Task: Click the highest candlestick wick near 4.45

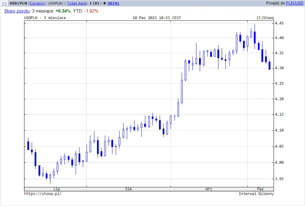Action: [255, 36]
